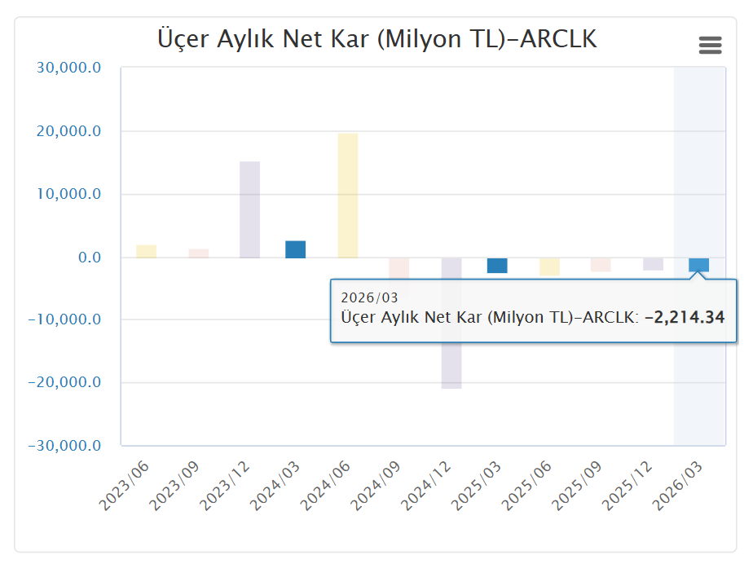Screen dimensions: 753x577
Task: Click the tallest yellow 2024/06 bar
Action: [x=348, y=196]
